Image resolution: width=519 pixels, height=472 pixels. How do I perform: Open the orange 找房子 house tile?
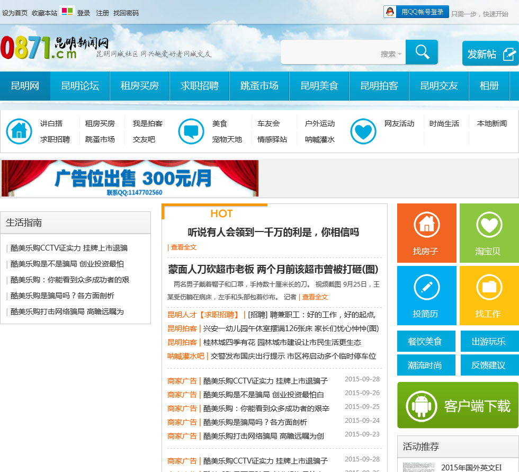tap(427, 233)
